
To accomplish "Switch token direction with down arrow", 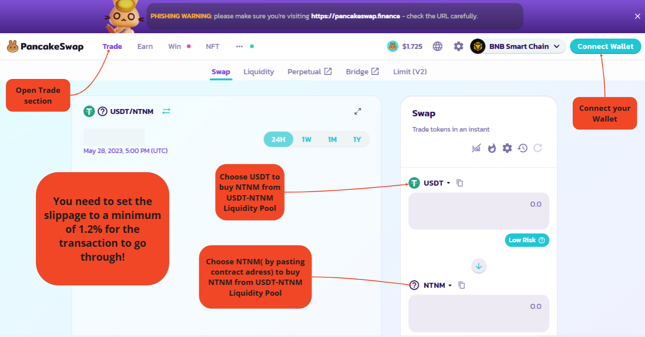I will (479, 266).
